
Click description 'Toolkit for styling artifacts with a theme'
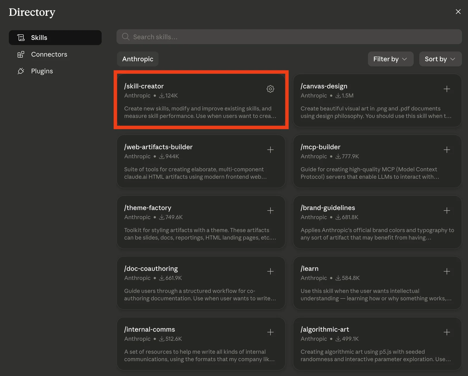point(200,234)
